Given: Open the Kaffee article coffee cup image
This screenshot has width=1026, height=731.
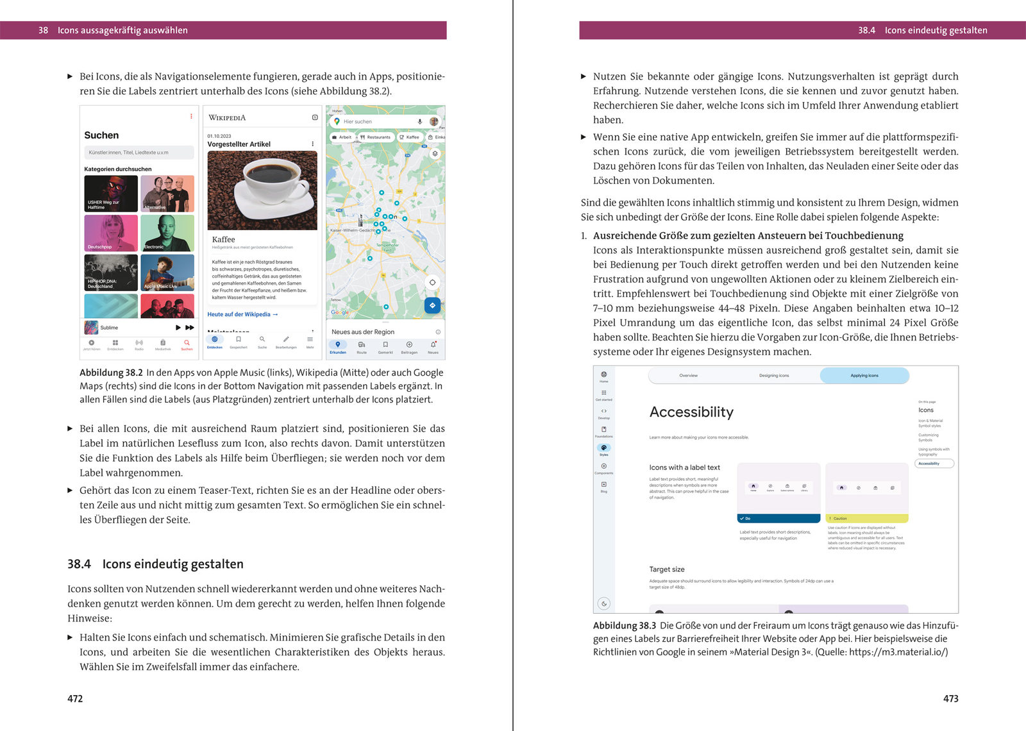Looking at the screenshot, I should click(x=262, y=190).
